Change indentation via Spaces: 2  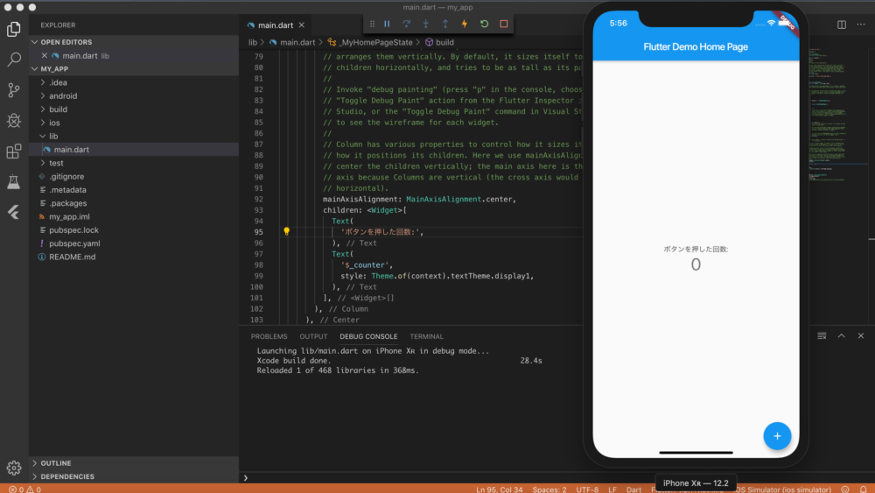point(549,489)
